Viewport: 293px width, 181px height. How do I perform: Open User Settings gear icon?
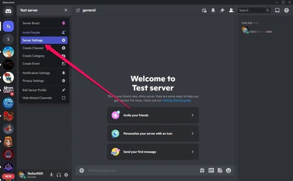[x=66, y=175]
